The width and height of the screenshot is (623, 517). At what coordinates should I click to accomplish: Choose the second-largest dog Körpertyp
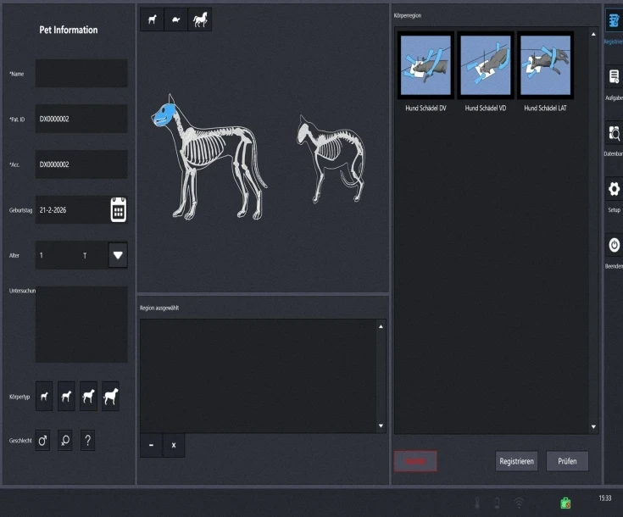[x=88, y=396]
